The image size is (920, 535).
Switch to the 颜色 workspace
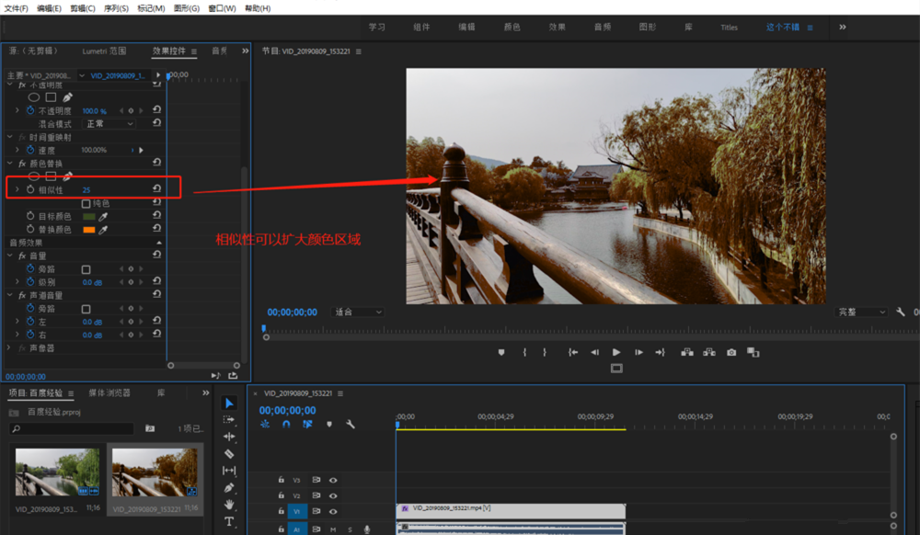[512, 28]
